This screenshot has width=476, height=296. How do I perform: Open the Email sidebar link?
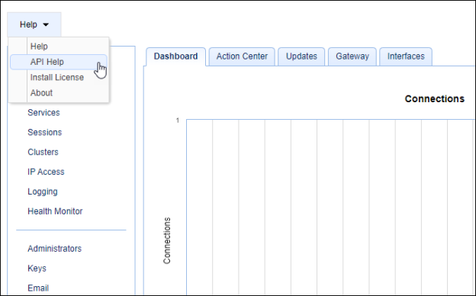coord(38,288)
